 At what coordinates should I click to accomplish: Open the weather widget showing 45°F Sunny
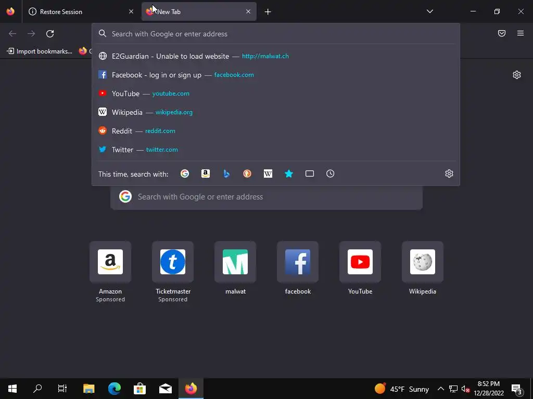(402, 389)
